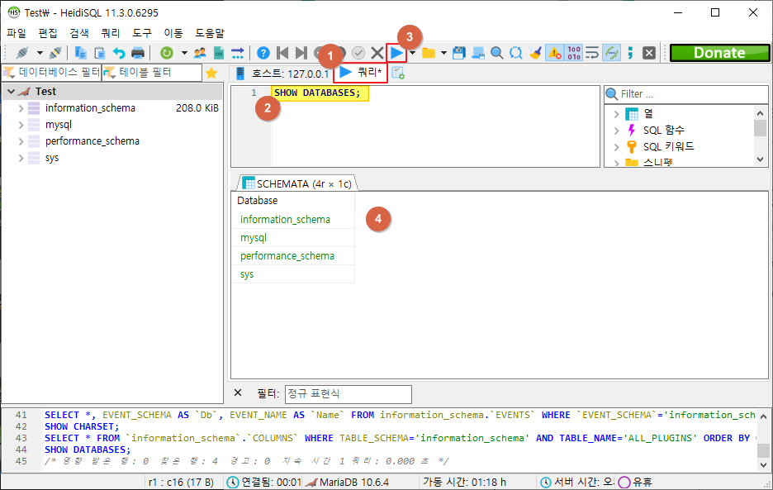Click the Help question mark icon
The image size is (773, 490).
point(263,53)
